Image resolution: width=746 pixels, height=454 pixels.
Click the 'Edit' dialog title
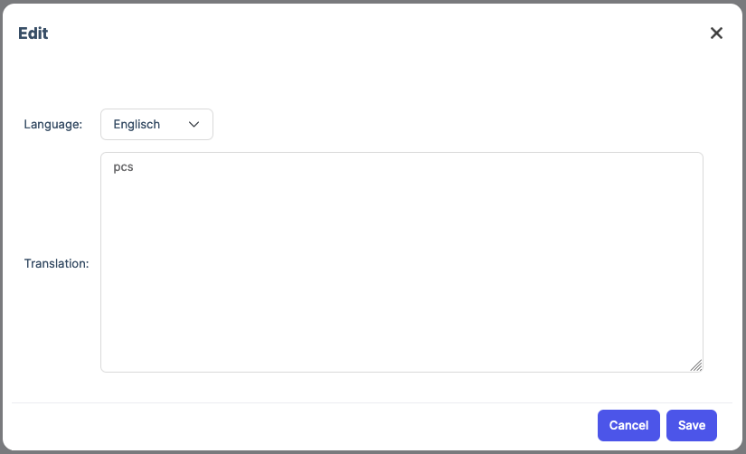[33, 33]
